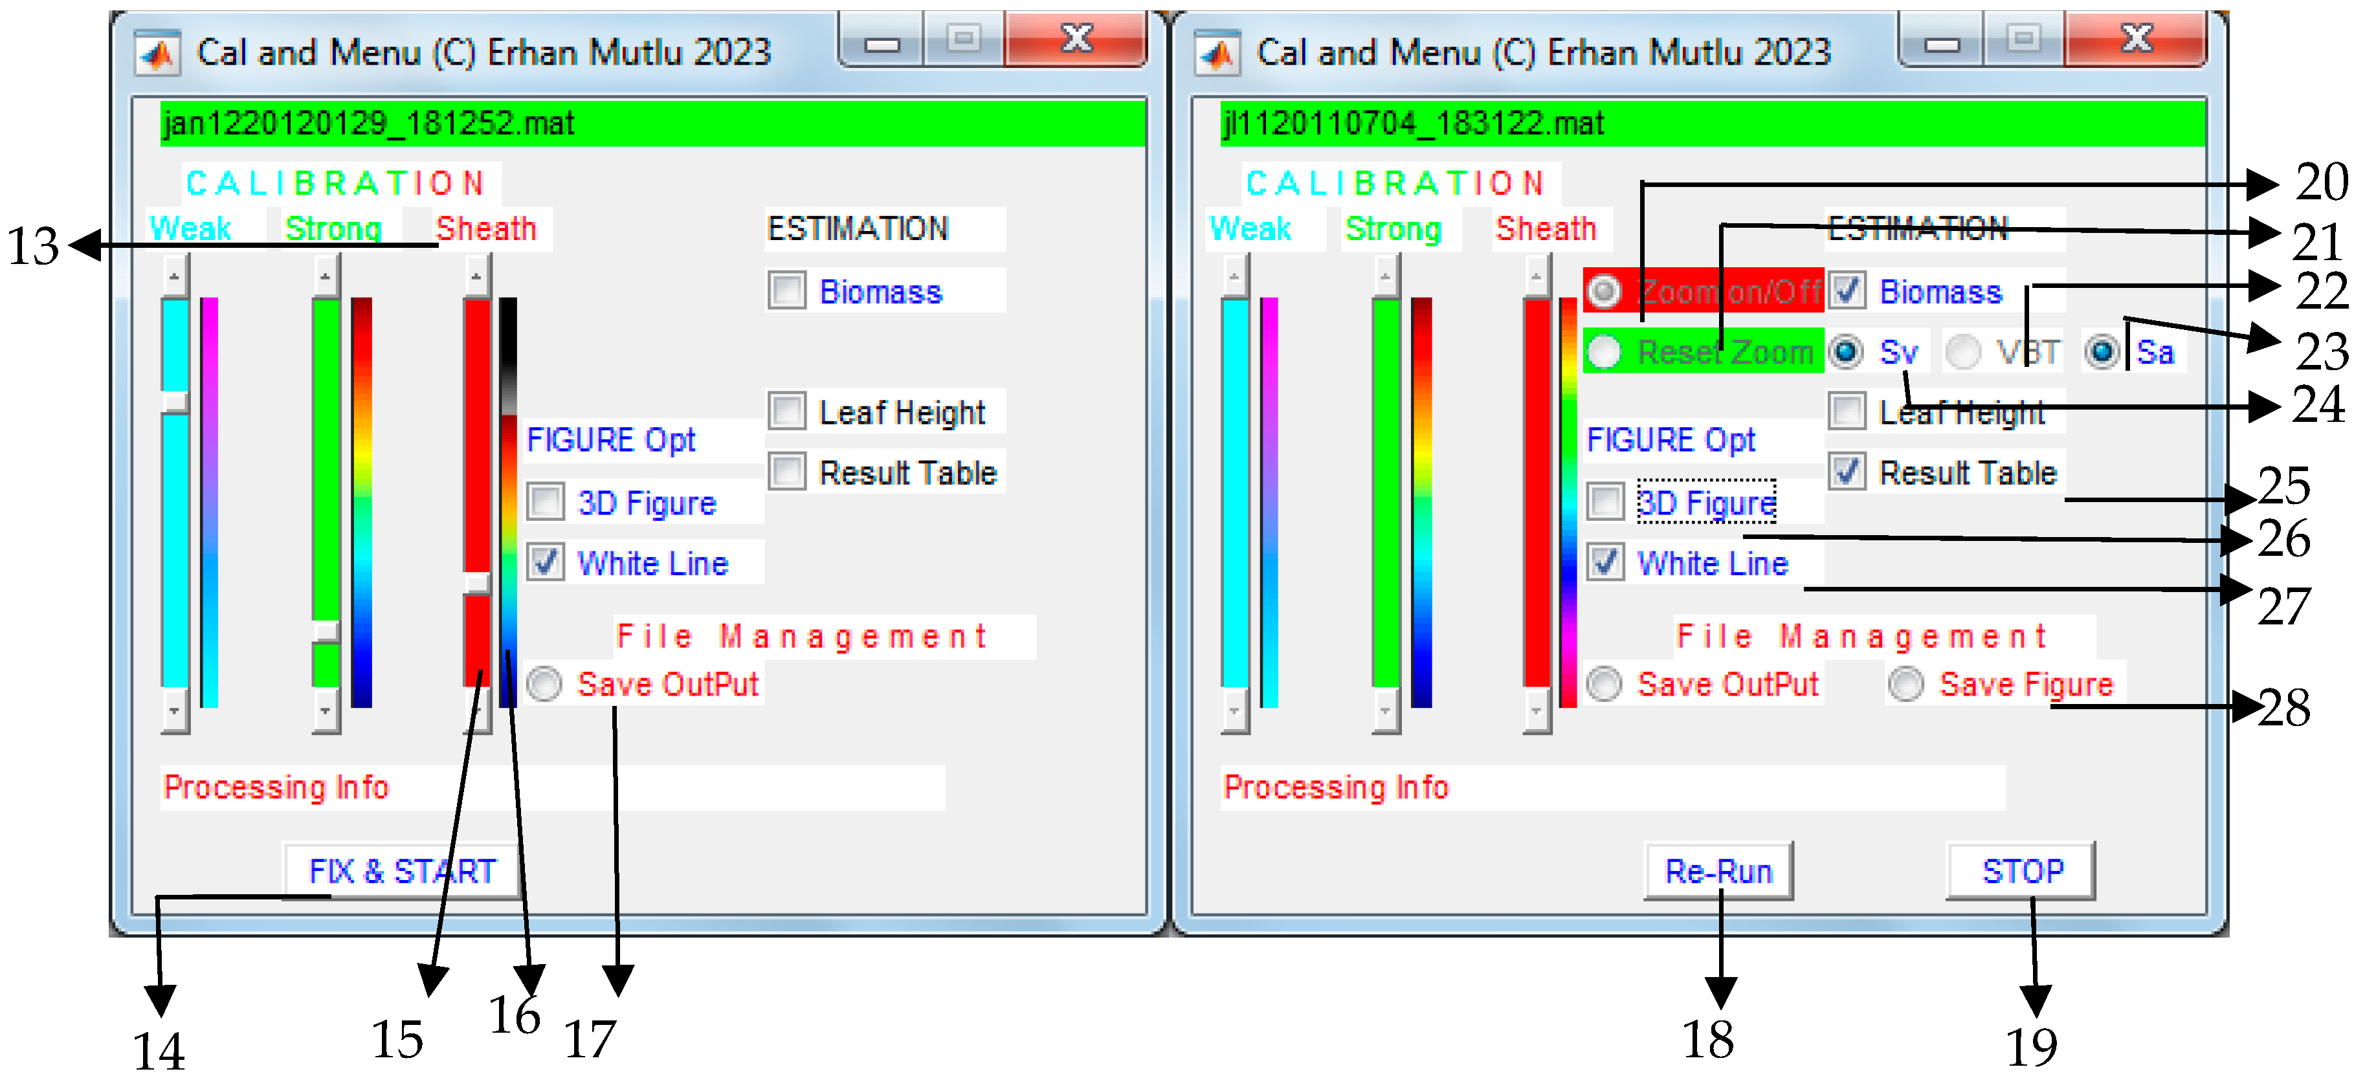Click File Management heading in left window
This screenshot has width=2354, height=1078.
click(x=803, y=636)
